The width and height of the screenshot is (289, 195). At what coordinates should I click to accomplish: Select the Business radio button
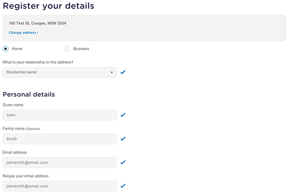pos(67,49)
